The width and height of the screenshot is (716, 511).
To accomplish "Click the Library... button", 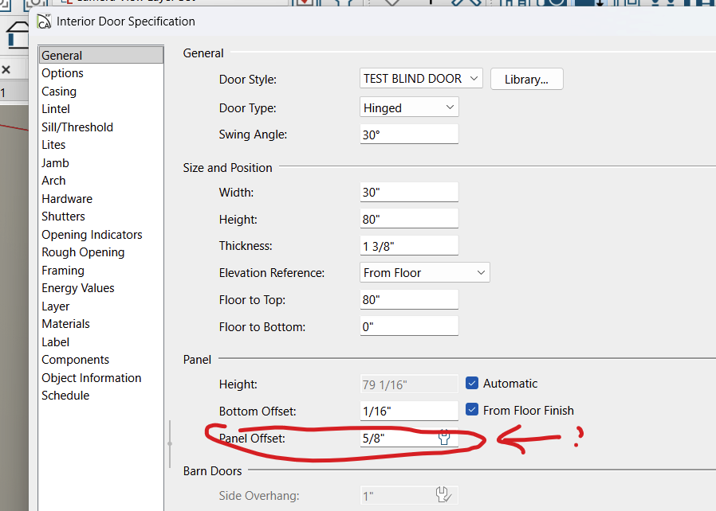I will point(526,80).
